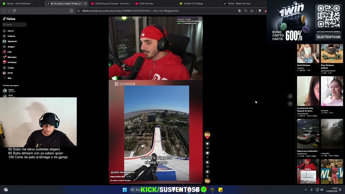Open LIVE in the sidebar
The height and width of the screenshot is (194, 345).
pos(10,52)
